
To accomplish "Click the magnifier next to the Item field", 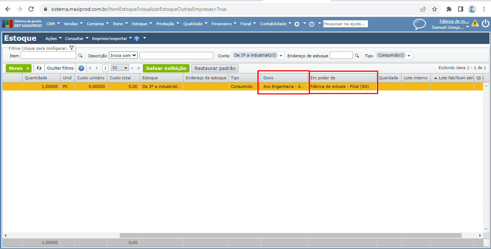I will [81, 56].
